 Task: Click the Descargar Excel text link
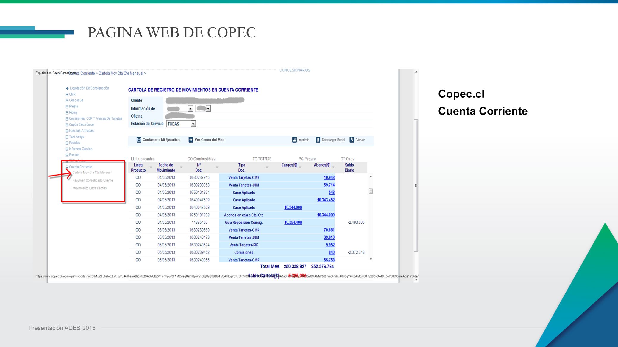[x=333, y=140]
